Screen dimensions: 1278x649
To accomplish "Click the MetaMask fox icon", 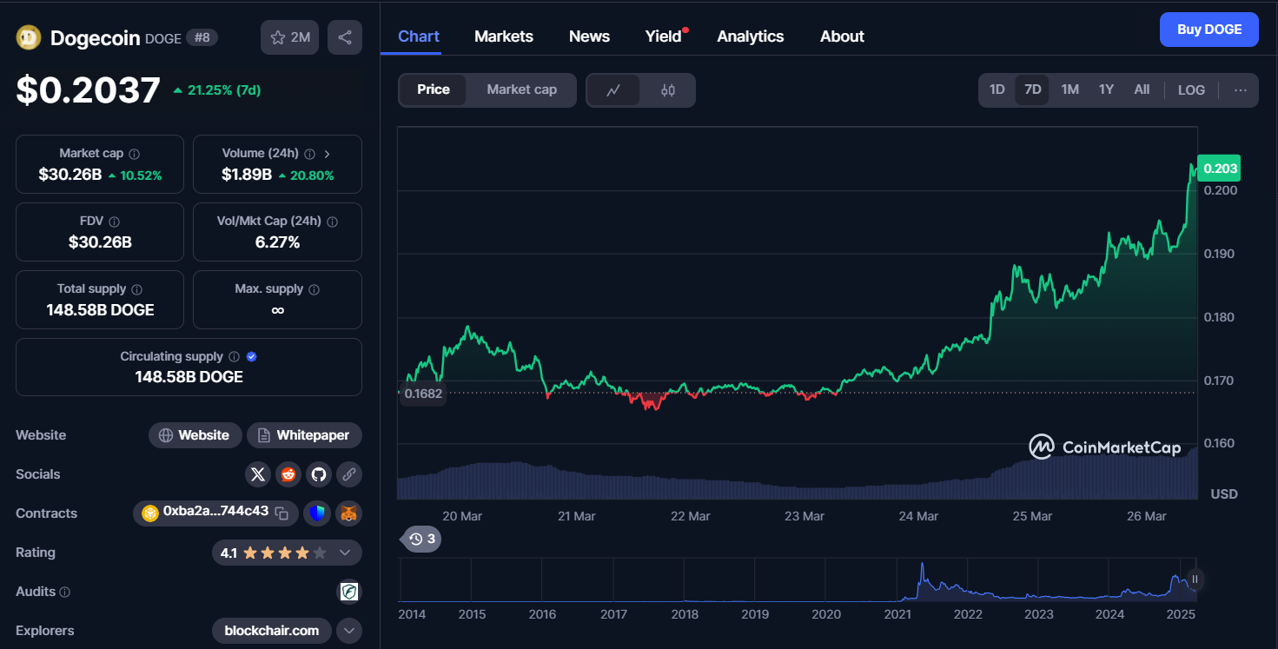I will point(349,513).
